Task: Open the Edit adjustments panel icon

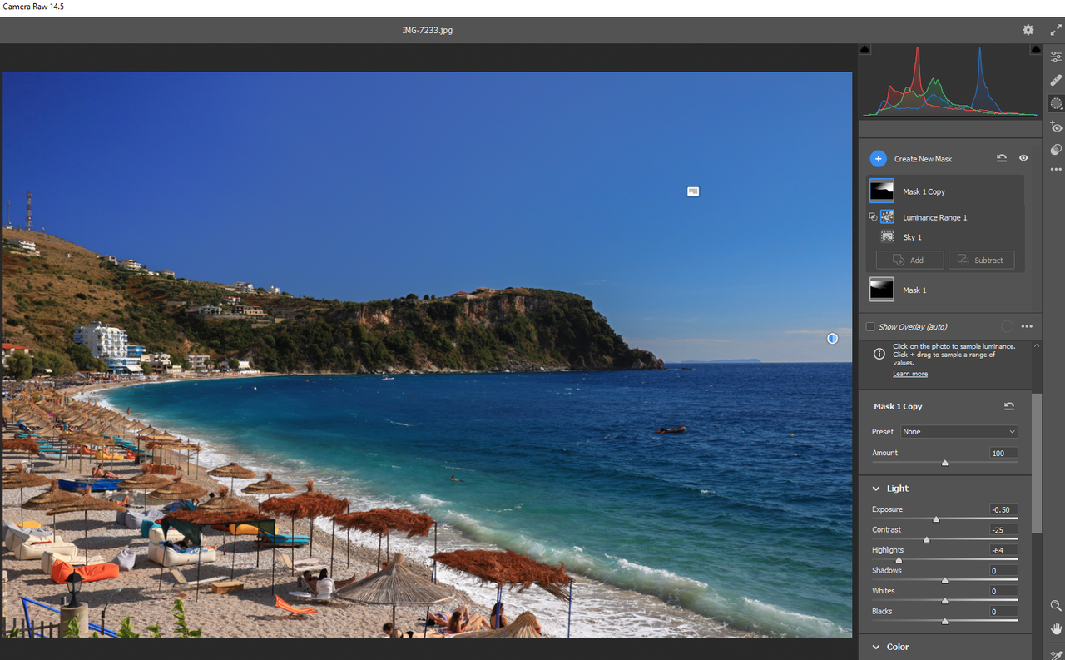Action: coord(1056,57)
